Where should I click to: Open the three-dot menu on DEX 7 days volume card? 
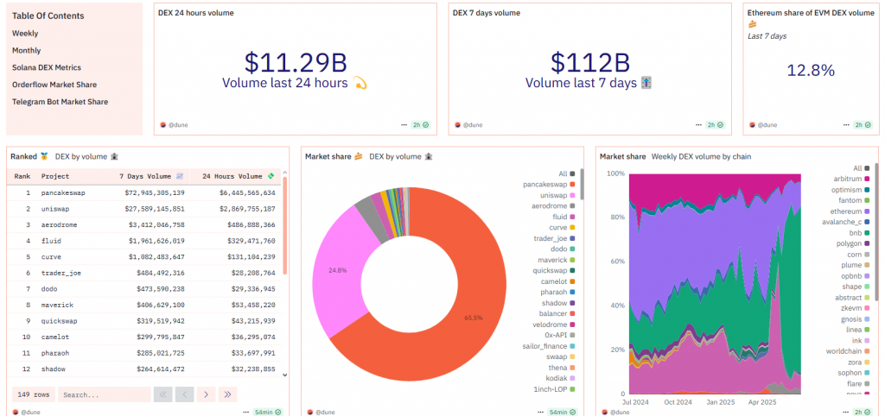[x=698, y=124]
